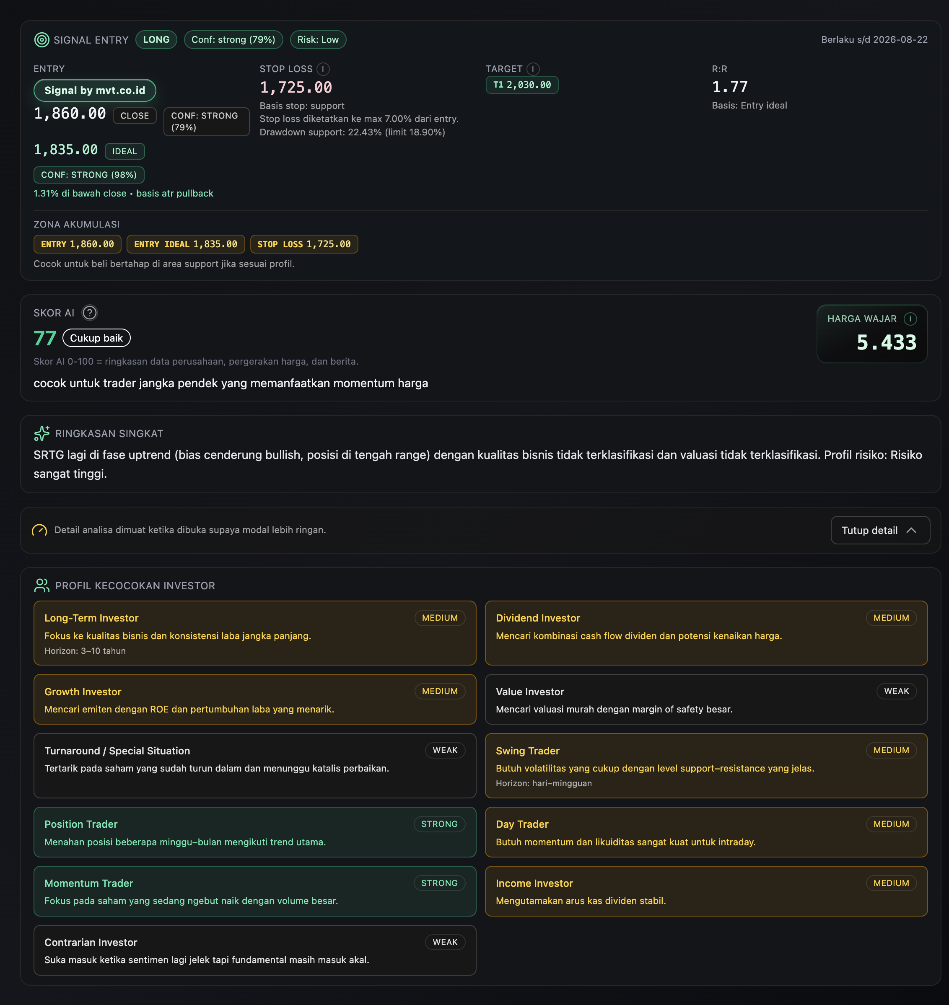Click the Signal by mvt.co.id badge
This screenshot has width=949, height=1005.
pos(95,90)
